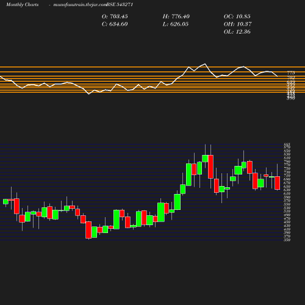The height and width of the screenshot is (305, 305).
Task: Click the '410' candlestick axis label
Action: click(x=287, y=229)
